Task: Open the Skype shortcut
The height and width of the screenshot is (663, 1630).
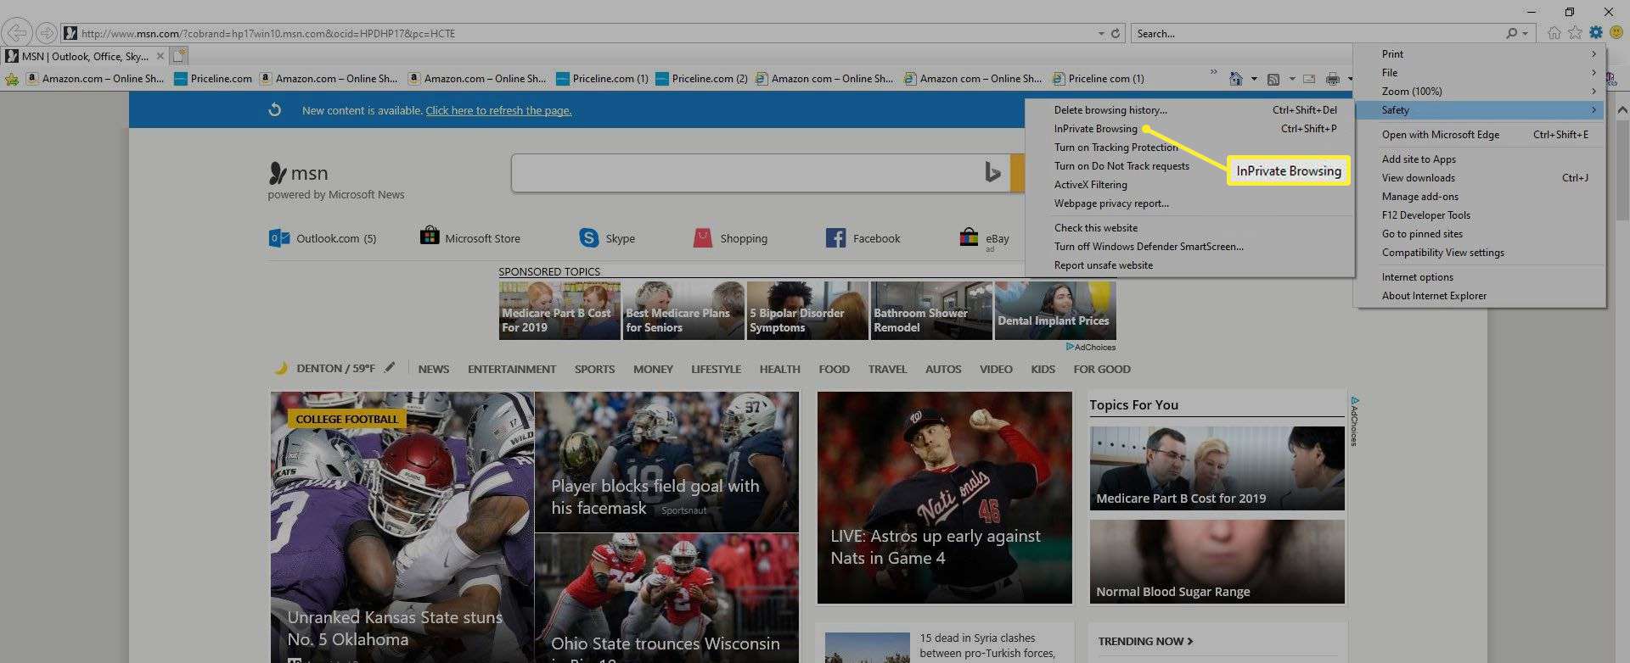Action: tap(607, 238)
